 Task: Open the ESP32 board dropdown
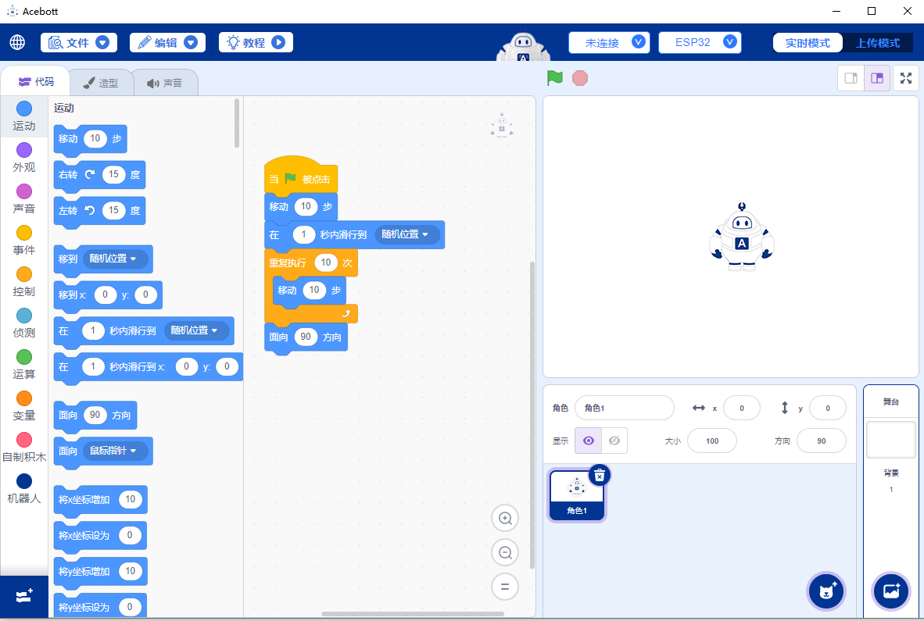click(x=700, y=42)
